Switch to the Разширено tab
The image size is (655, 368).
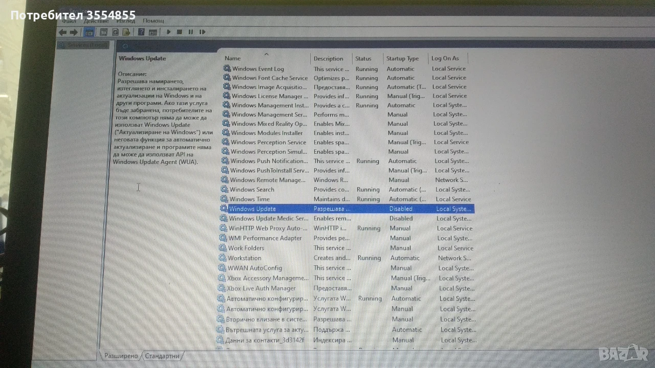pyautogui.click(x=121, y=356)
